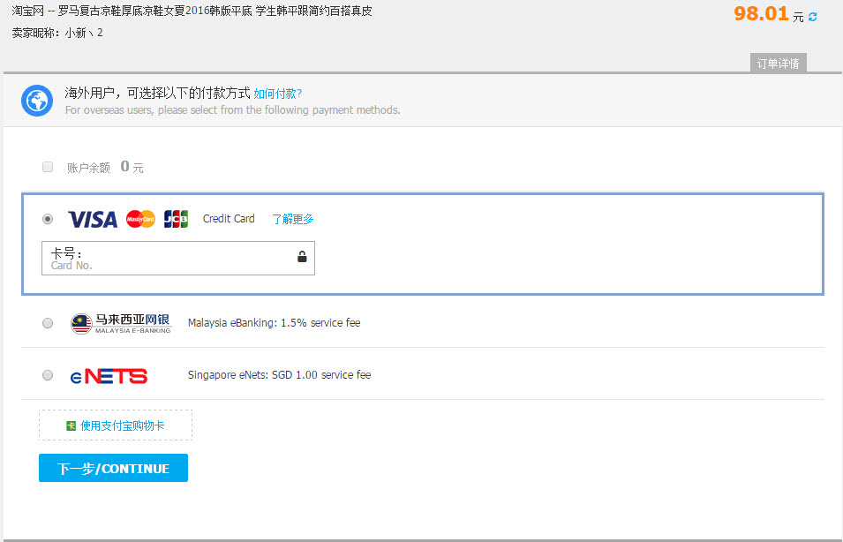The height and width of the screenshot is (542, 843).
Task: Click the 海外用户，可选择以下的付款方式 heading
Action: pos(157,93)
